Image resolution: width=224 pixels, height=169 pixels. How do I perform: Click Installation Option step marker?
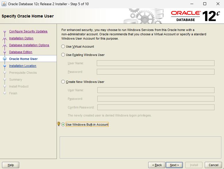[x=5, y=38]
